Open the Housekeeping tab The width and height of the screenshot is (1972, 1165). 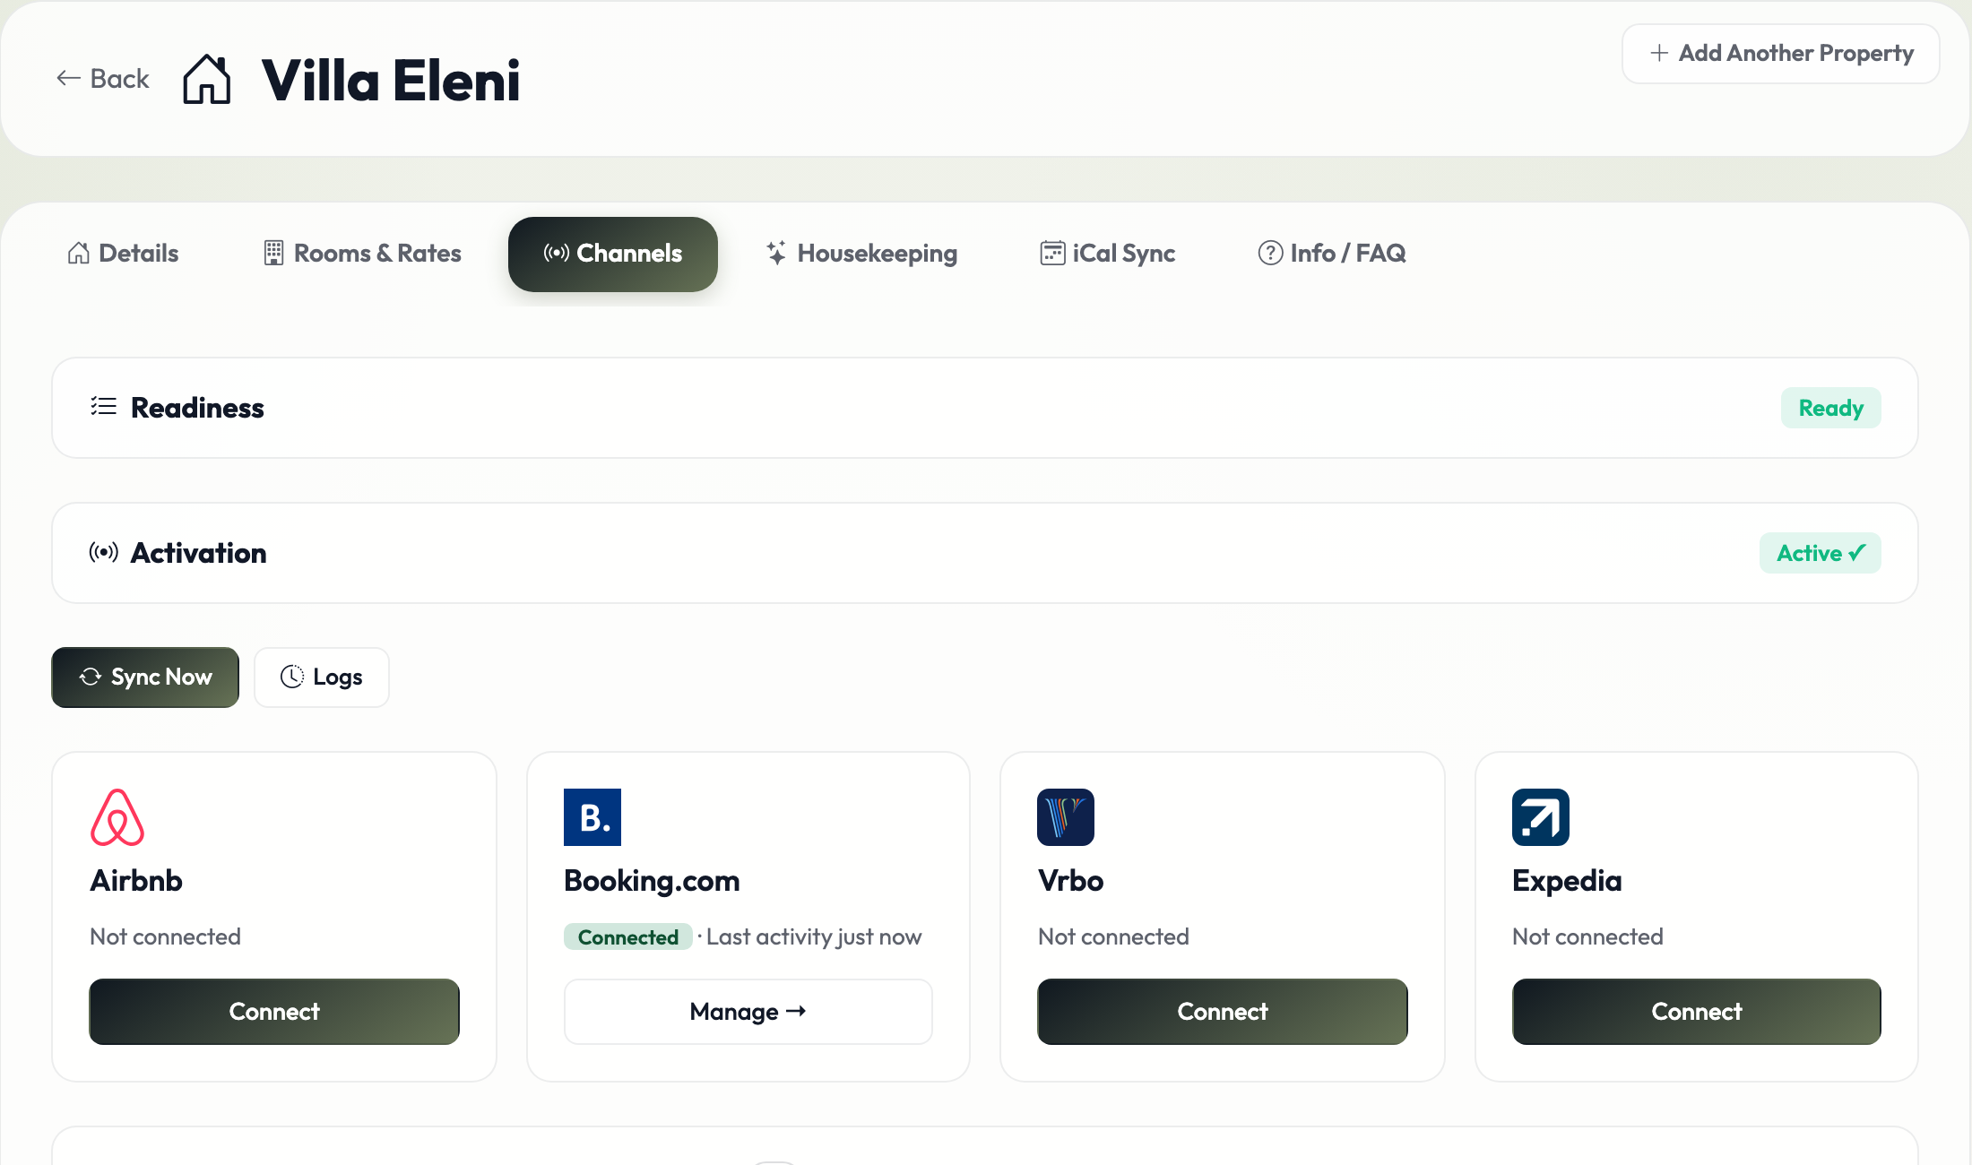tap(861, 254)
